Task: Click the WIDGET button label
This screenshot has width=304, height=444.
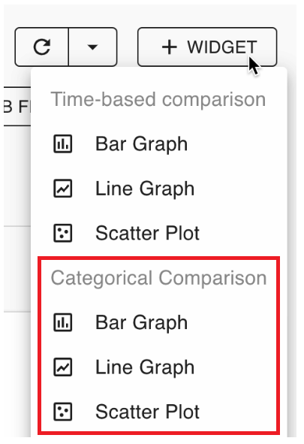Action: (222, 47)
